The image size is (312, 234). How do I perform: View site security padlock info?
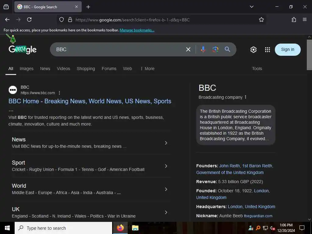tap(70, 19)
